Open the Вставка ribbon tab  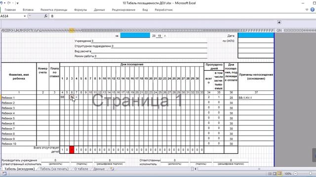pos(28,10)
